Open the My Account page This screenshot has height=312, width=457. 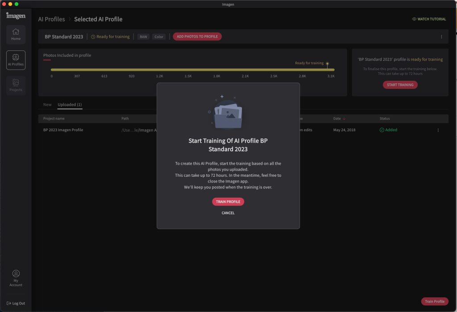pyautogui.click(x=16, y=278)
